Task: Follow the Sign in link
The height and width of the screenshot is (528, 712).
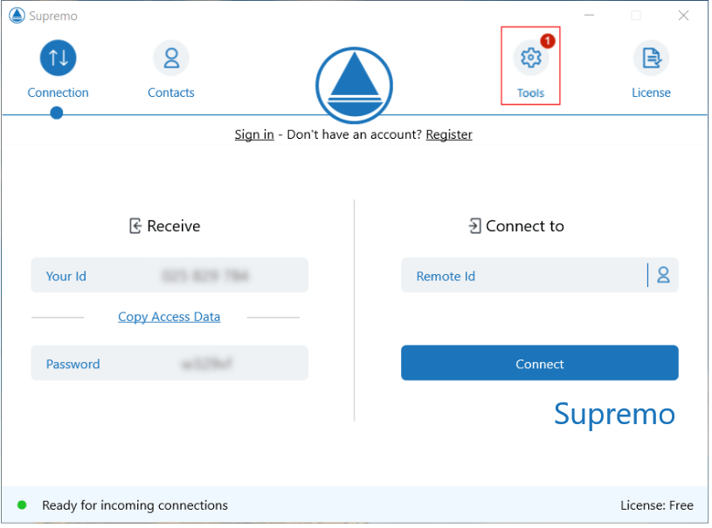Action: 253,134
